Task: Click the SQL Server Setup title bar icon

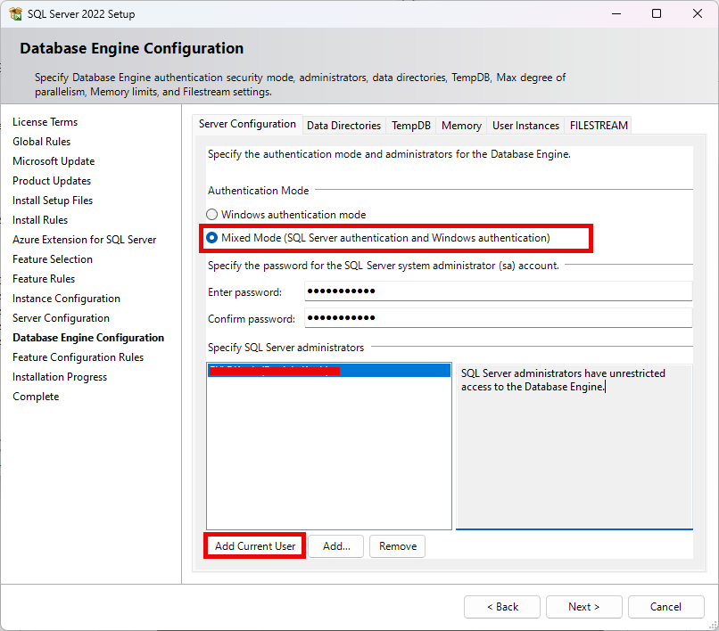Action: pyautogui.click(x=15, y=14)
